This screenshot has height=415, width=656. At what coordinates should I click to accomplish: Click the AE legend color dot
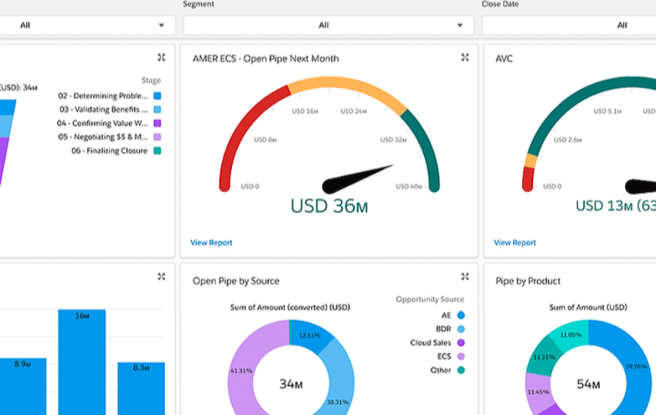click(461, 315)
